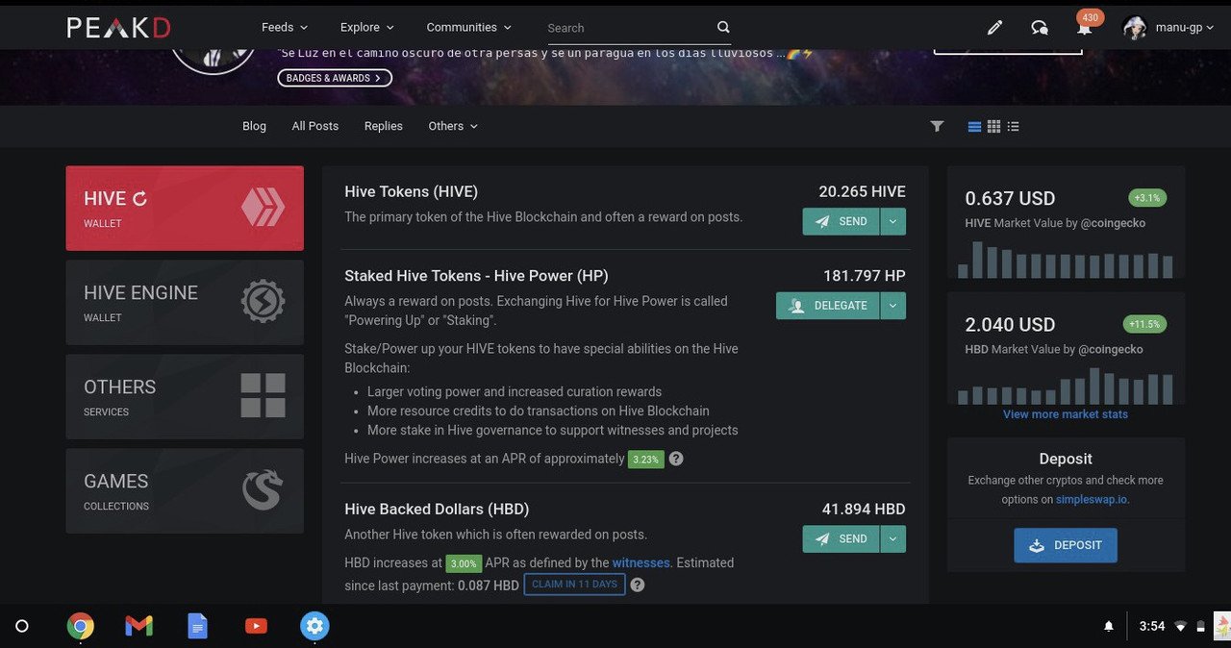Open the compose post pencil icon

(x=994, y=27)
